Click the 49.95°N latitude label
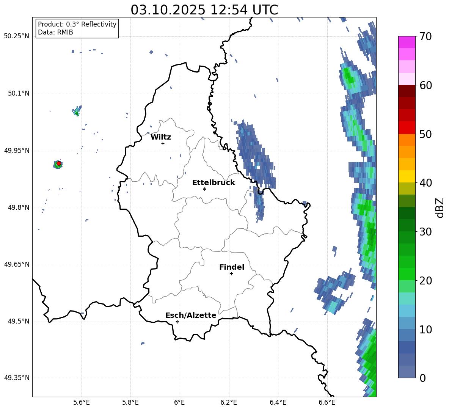The width and height of the screenshot is (449, 410). [16, 151]
